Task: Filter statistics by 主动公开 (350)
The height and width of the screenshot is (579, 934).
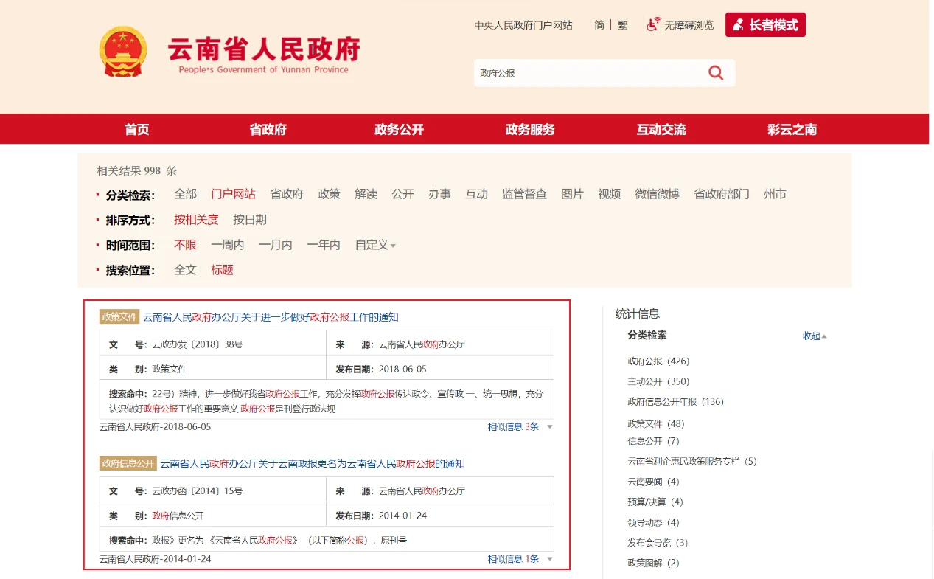Action: point(658,381)
